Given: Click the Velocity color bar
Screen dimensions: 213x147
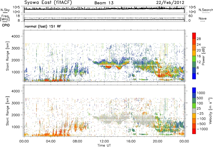Looking at the screenshot, I should 194,111.
